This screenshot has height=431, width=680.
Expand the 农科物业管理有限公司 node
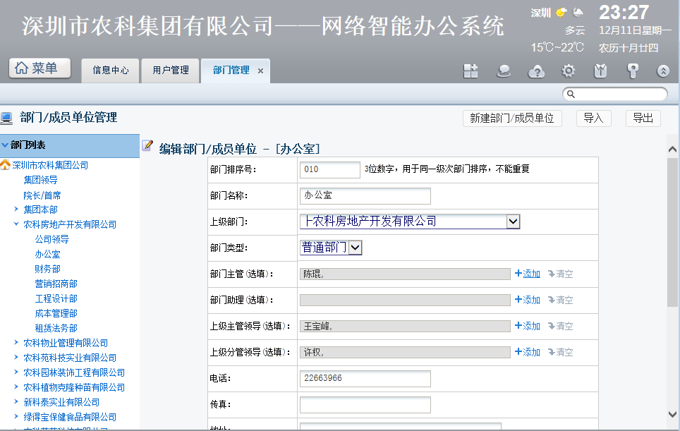click(16, 343)
